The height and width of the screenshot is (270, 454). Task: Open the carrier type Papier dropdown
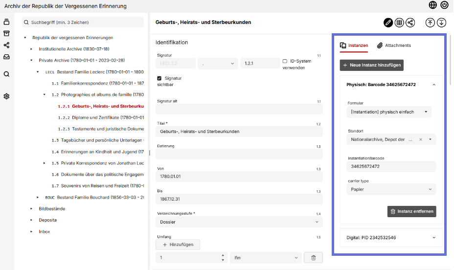pyautogui.click(x=391, y=189)
